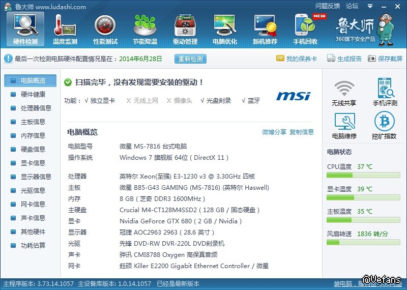Open 温度监测 temperature monitoring icon
The image size is (407, 290).
(x=65, y=24)
